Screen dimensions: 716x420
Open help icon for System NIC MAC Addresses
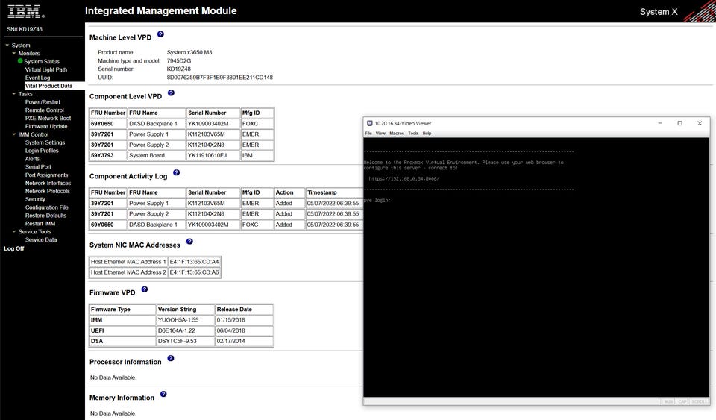point(189,242)
